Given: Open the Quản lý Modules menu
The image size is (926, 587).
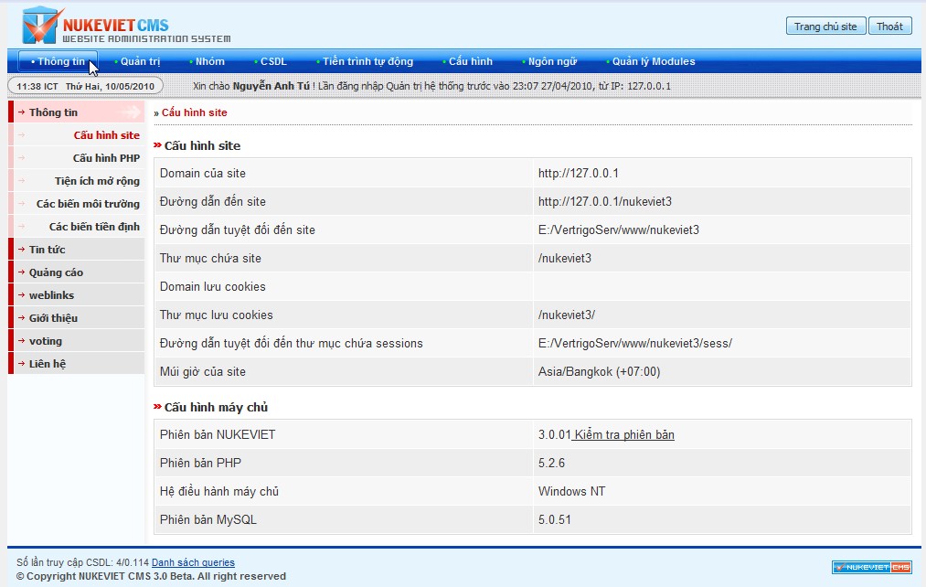Looking at the screenshot, I should (650, 61).
